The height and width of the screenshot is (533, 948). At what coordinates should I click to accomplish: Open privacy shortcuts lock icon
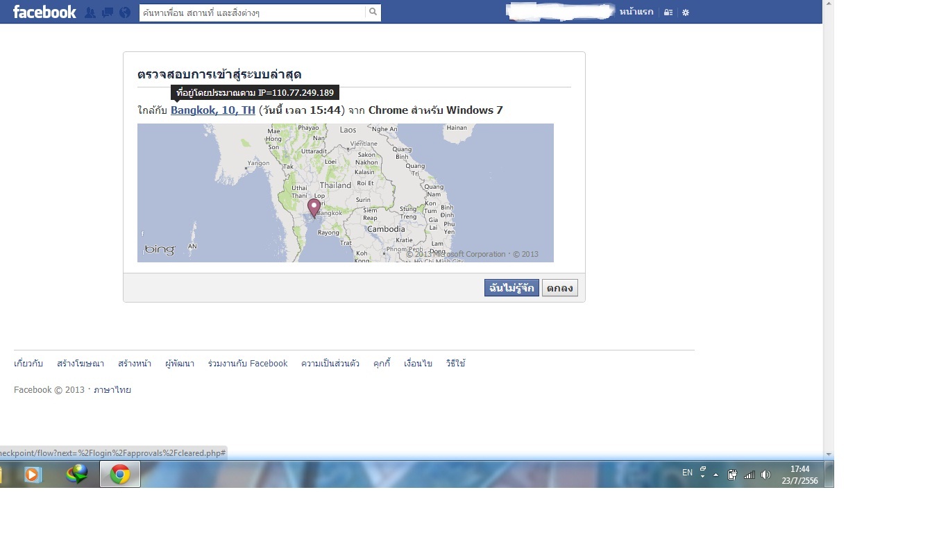coord(668,12)
